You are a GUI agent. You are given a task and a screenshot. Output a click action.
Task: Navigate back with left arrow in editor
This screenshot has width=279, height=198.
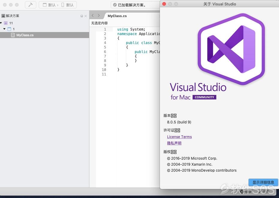coord(93,16)
